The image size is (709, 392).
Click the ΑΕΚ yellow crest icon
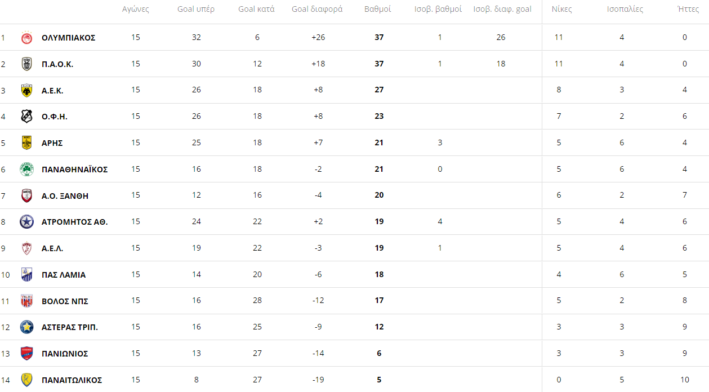tap(26, 90)
